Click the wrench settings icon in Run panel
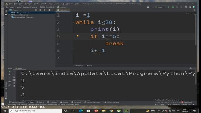The image size is (201, 113). [10, 74]
